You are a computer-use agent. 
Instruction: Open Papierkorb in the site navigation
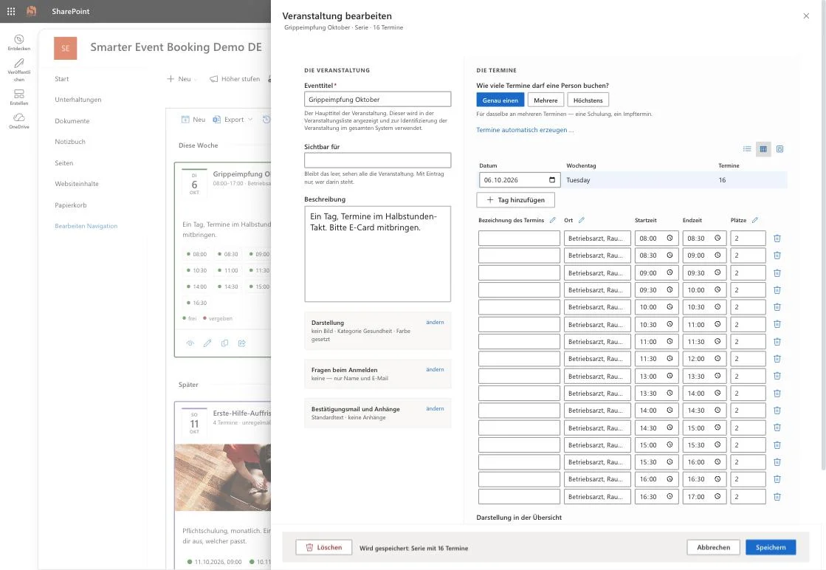coord(71,205)
